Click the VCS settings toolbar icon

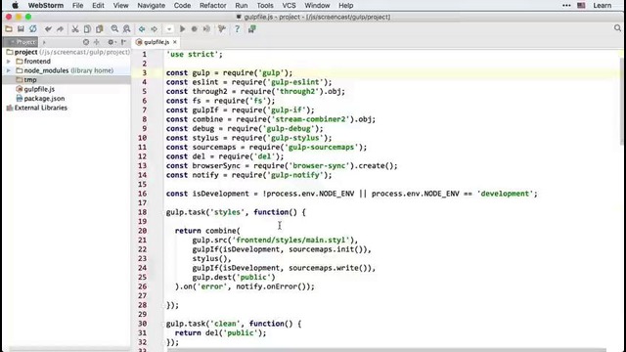coord(222,29)
